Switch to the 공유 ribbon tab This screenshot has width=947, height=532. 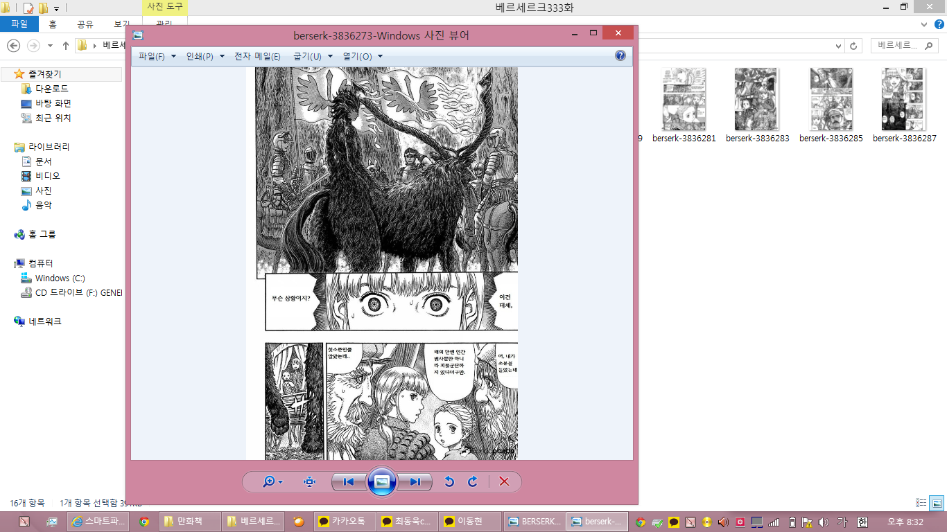85,24
